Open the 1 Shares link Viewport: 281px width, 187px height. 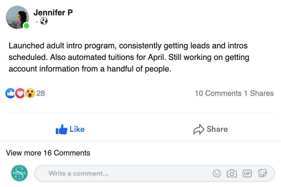[259, 93]
